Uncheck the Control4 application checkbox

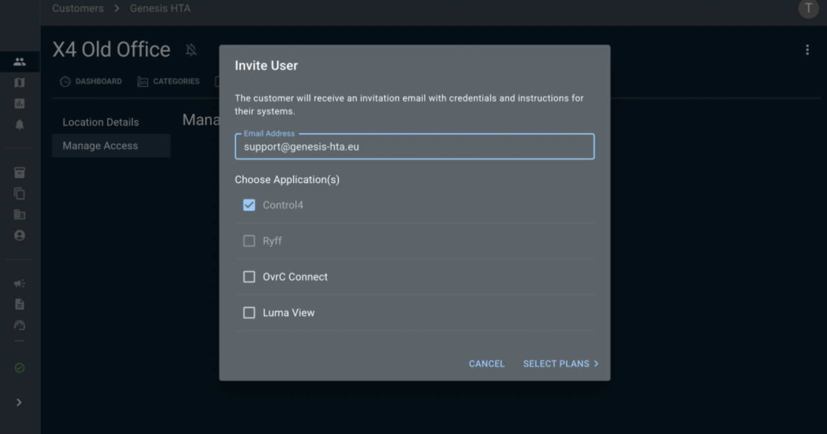click(x=249, y=205)
